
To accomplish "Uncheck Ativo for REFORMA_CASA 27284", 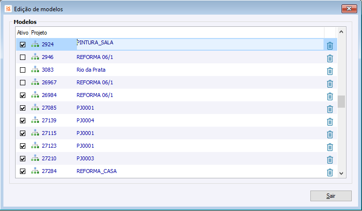I will pos(22,172).
